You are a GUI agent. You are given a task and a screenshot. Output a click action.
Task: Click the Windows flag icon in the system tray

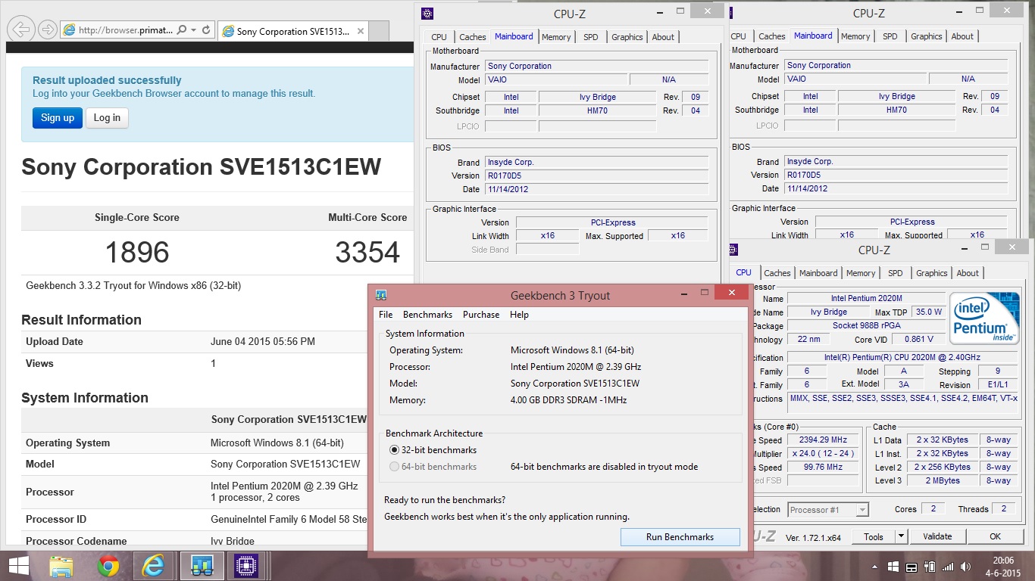pyautogui.click(x=893, y=567)
